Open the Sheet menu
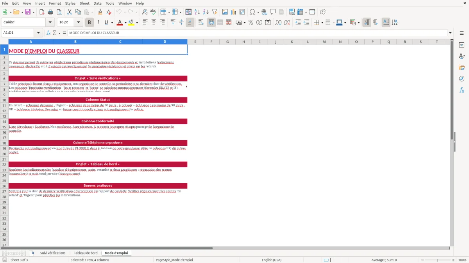Viewport: 469px width, 263px height. [x=84, y=3]
